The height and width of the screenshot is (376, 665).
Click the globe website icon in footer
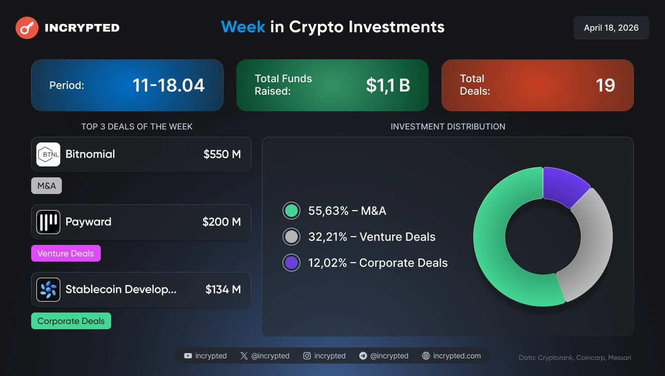426,356
